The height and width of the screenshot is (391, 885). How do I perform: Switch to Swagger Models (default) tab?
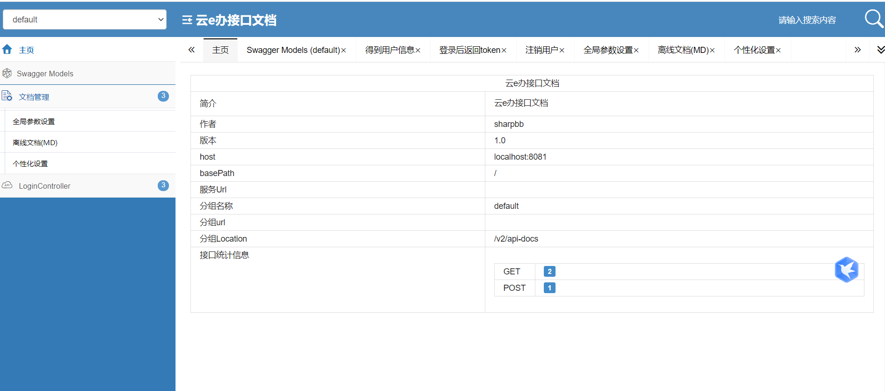point(293,50)
